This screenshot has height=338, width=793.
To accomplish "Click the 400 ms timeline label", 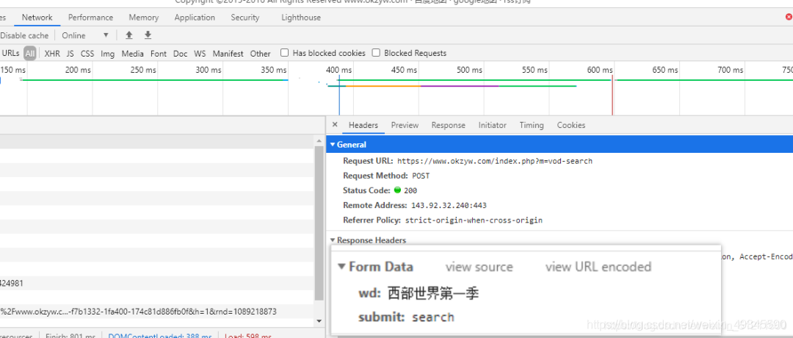I will (x=338, y=70).
